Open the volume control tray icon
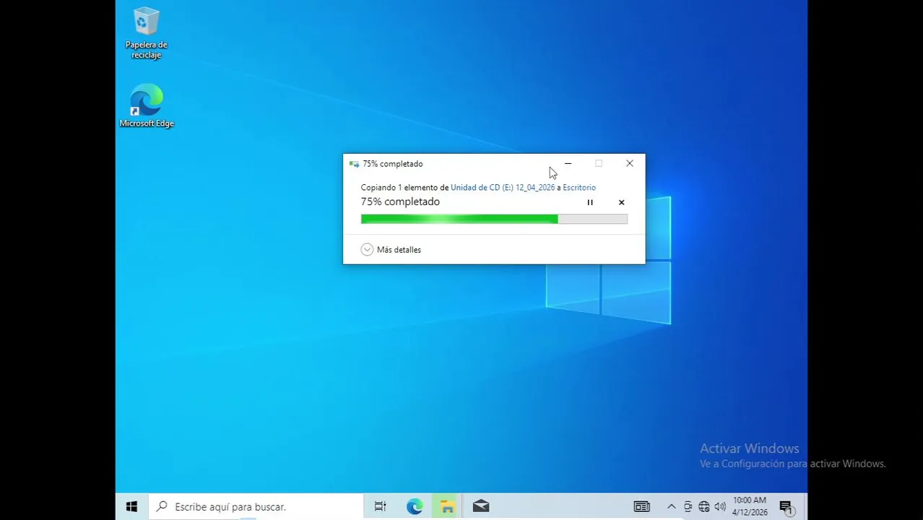The image size is (923, 520). (720, 507)
